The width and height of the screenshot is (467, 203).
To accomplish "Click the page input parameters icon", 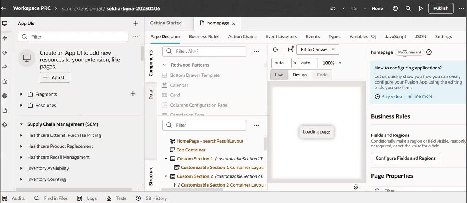I will pos(290,49).
